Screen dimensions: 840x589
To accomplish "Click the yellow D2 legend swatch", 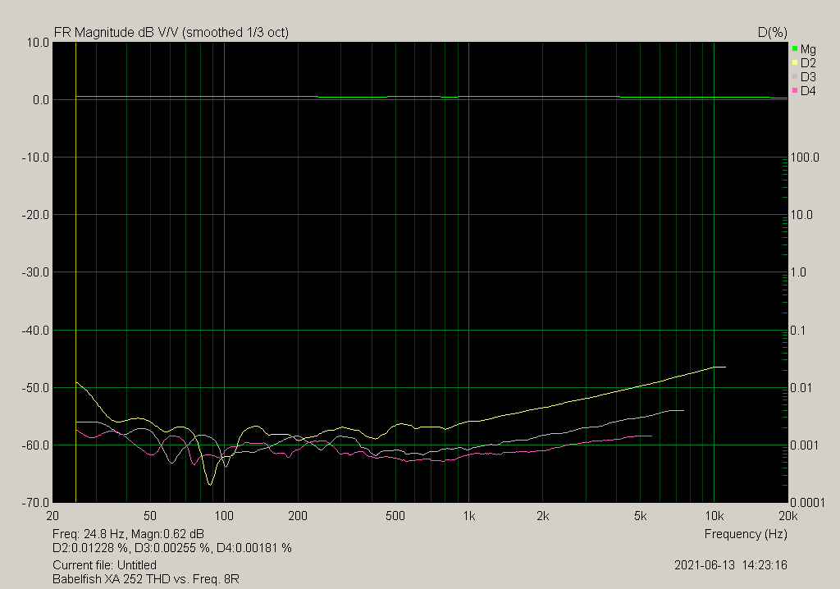I will [795, 62].
